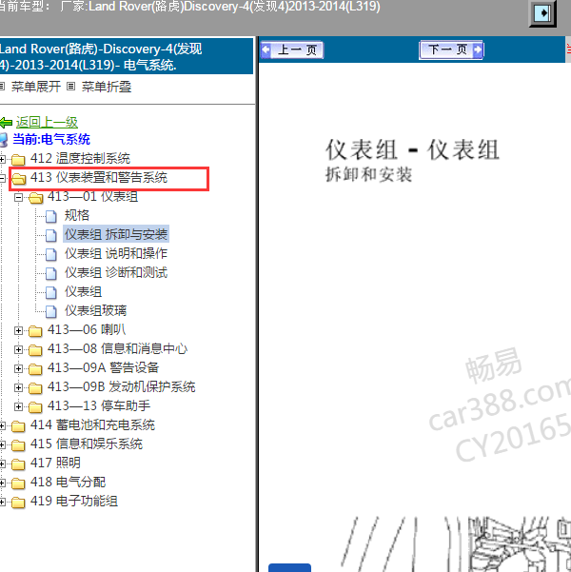
Task: Click document icon beside 规格
Action: pos(51,216)
